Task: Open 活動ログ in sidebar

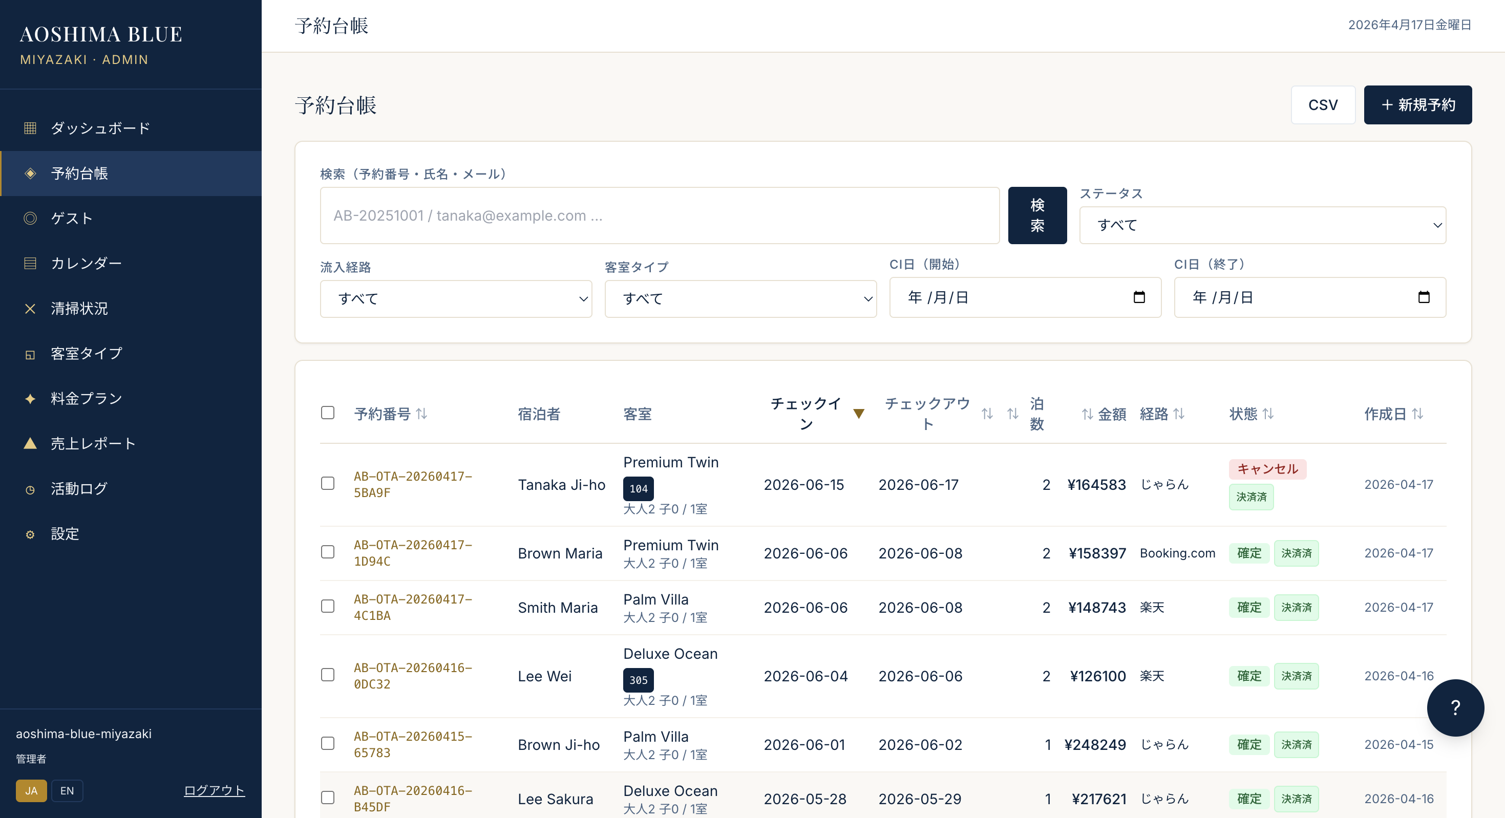Action: [131, 489]
